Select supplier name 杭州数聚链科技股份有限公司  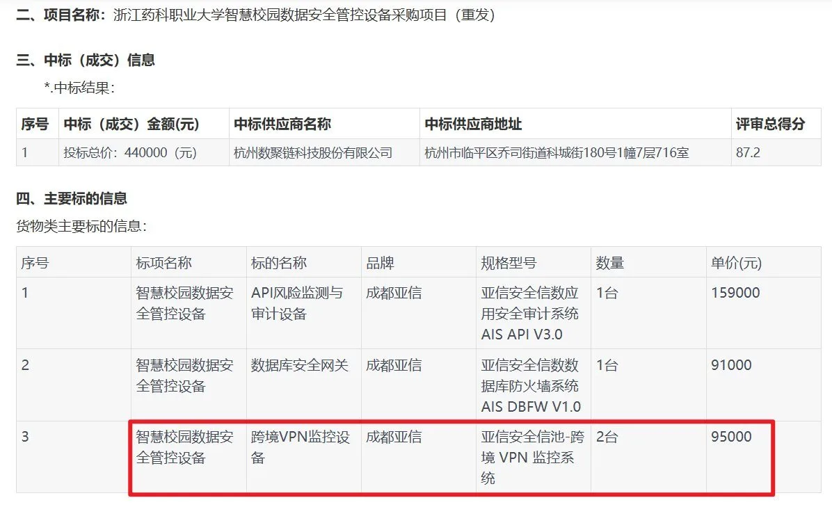(x=313, y=153)
